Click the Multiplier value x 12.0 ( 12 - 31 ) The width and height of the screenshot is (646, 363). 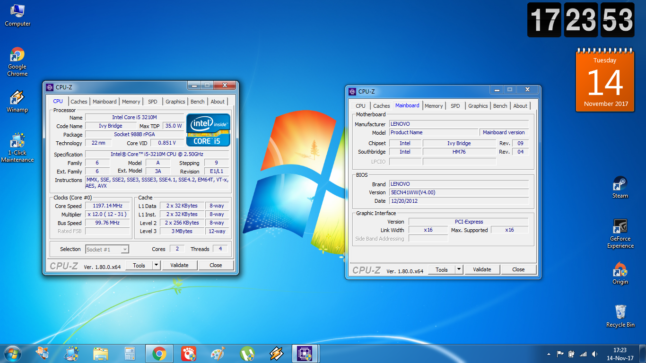click(x=107, y=214)
